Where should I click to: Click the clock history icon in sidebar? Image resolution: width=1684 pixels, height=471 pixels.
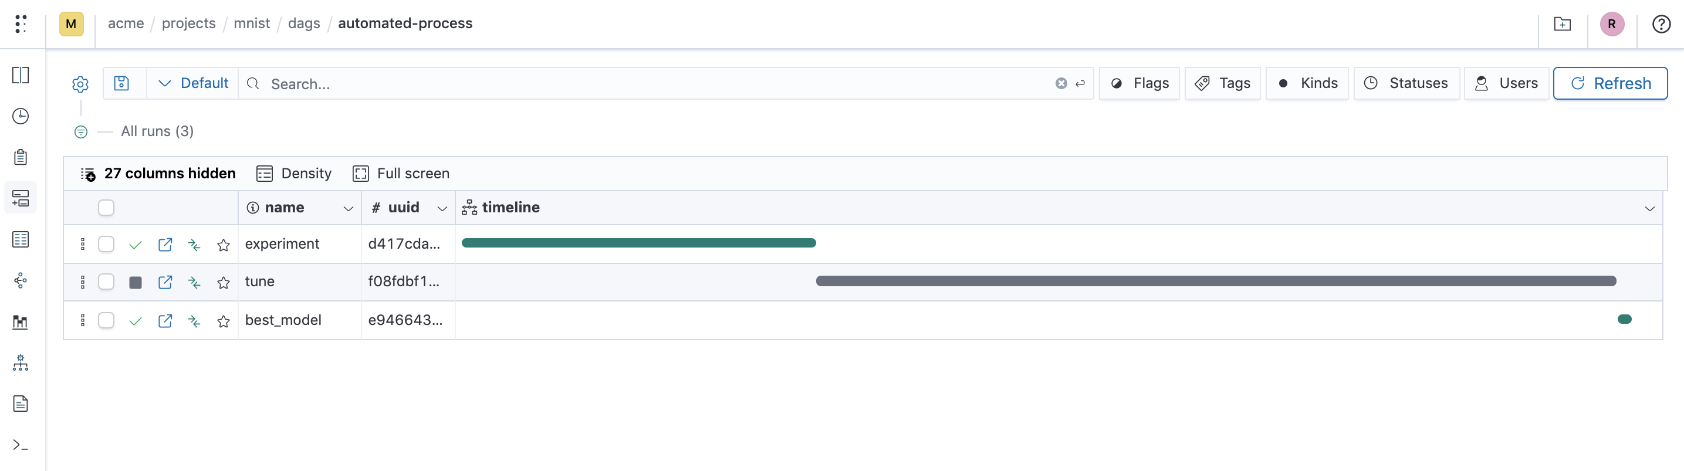point(21,116)
